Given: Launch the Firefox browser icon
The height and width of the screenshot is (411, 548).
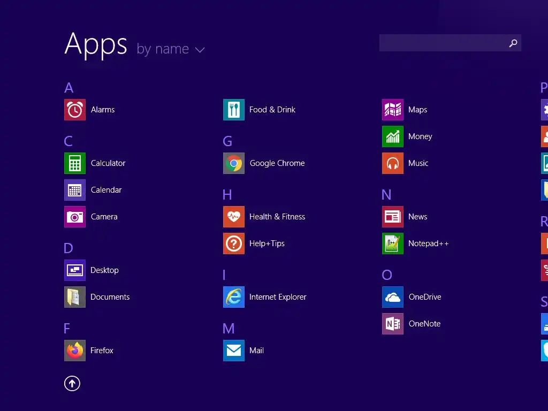Looking at the screenshot, I should click(x=75, y=351).
